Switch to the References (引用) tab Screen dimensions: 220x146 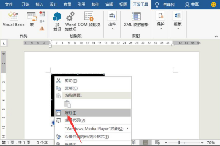click(x=82, y=5)
